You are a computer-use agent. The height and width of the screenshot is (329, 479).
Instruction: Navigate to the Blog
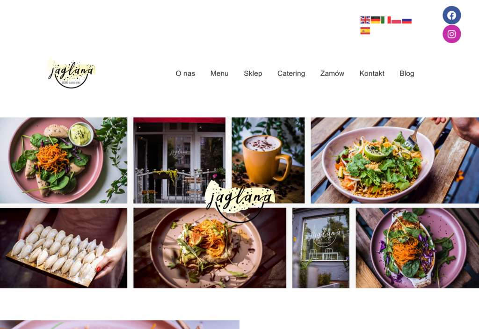pyautogui.click(x=406, y=73)
